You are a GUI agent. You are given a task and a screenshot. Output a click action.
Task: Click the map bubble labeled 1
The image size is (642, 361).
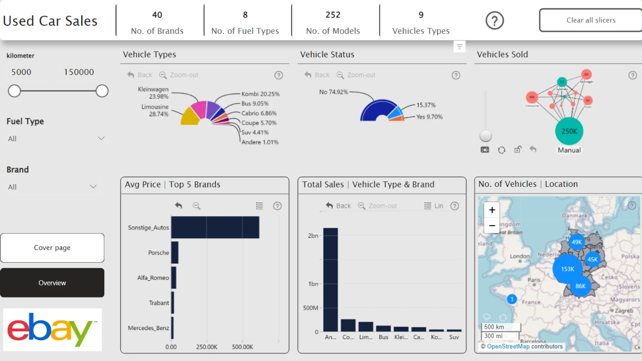click(512, 299)
